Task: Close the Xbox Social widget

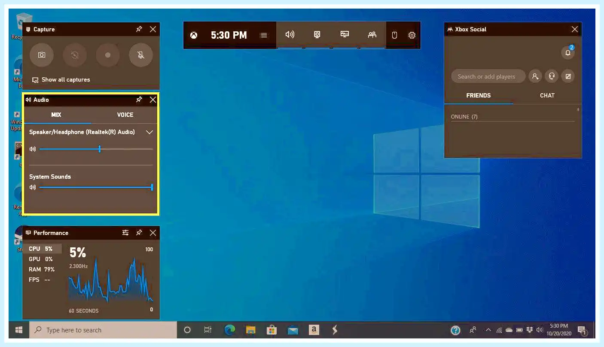Action: click(575, 29)
